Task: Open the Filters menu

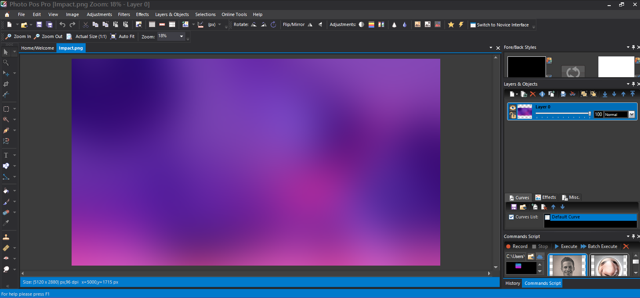Action: pyautogui.click(x=124, y=14)
